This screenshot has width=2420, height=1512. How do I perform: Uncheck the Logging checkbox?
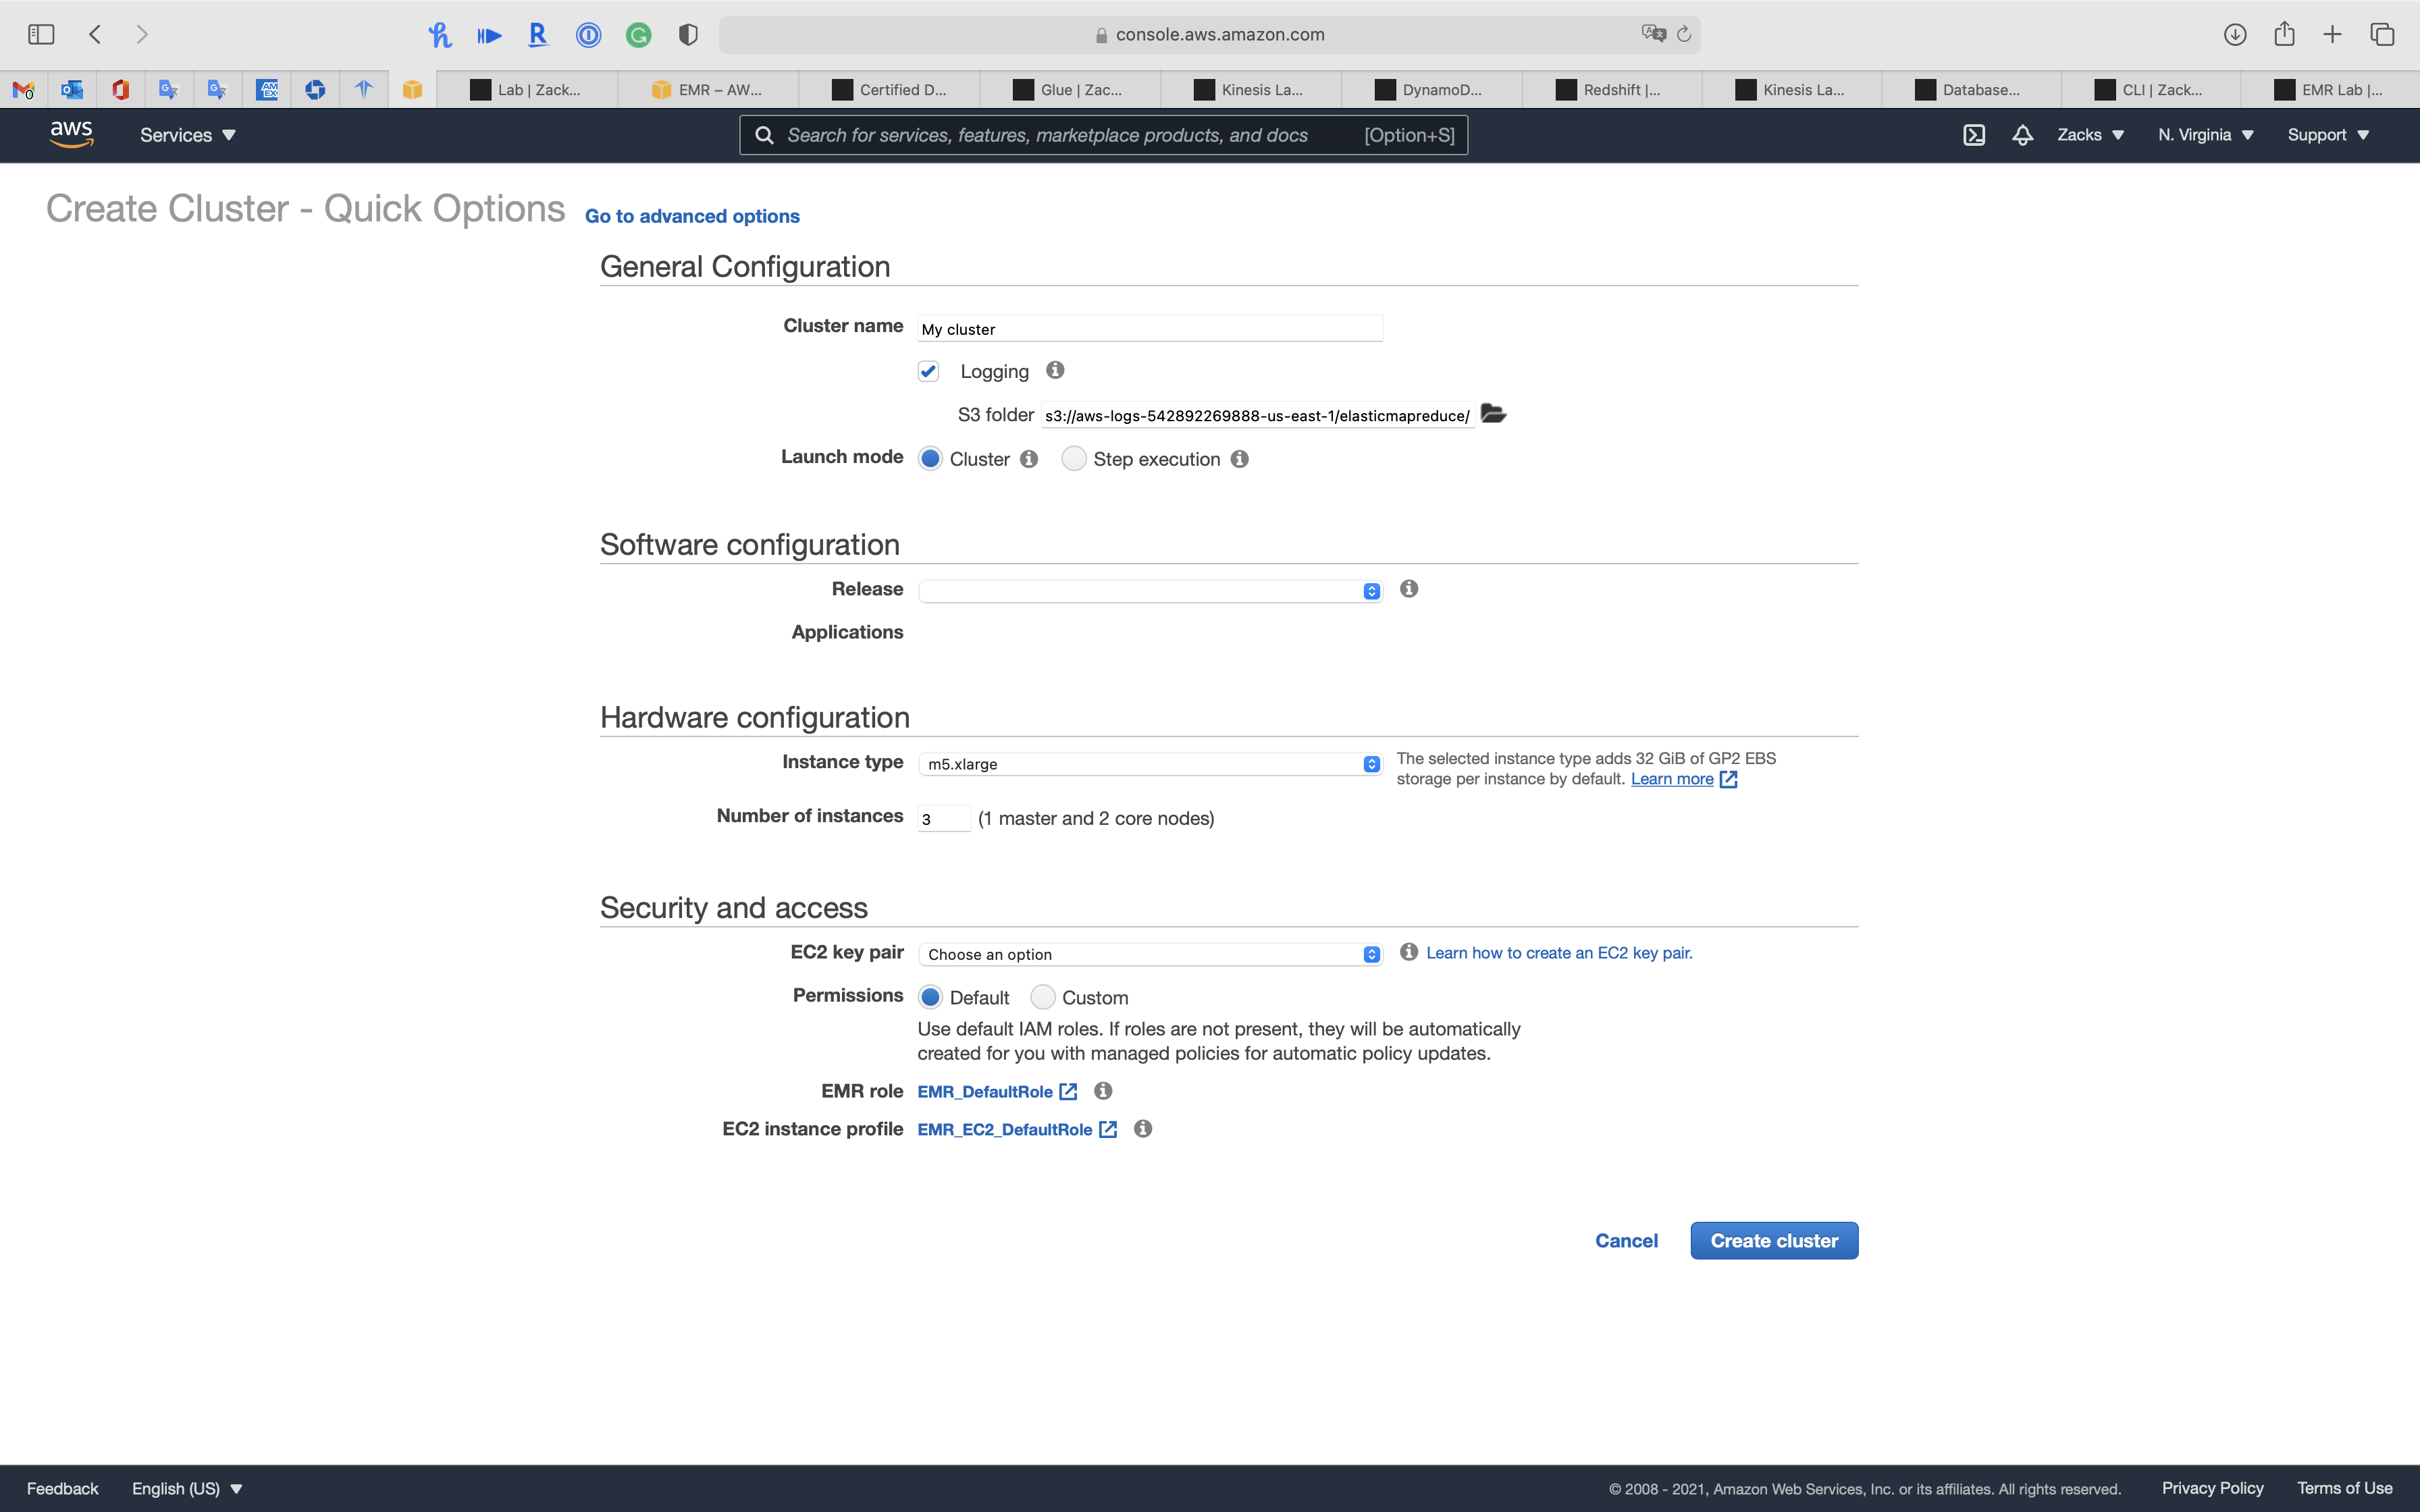928,372
